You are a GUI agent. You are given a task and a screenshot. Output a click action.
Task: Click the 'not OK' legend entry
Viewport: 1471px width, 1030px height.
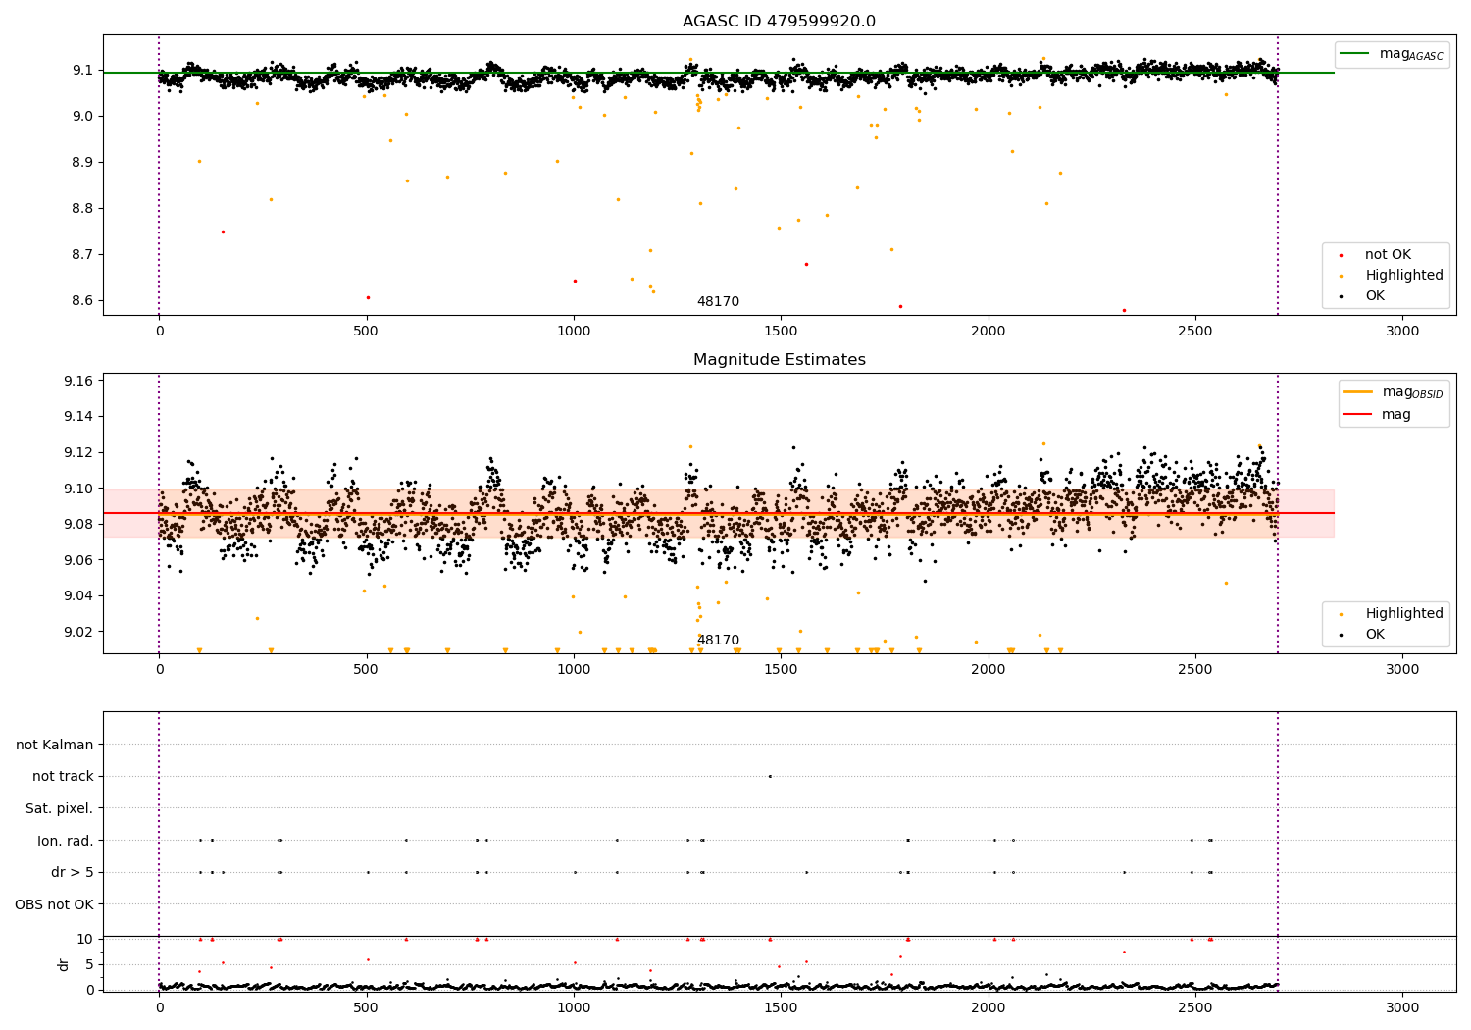click(1388, 255)
